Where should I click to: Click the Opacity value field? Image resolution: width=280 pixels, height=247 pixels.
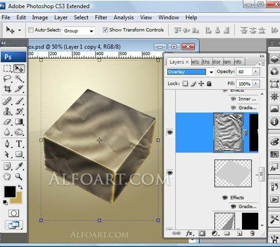(x=245, y=72)
